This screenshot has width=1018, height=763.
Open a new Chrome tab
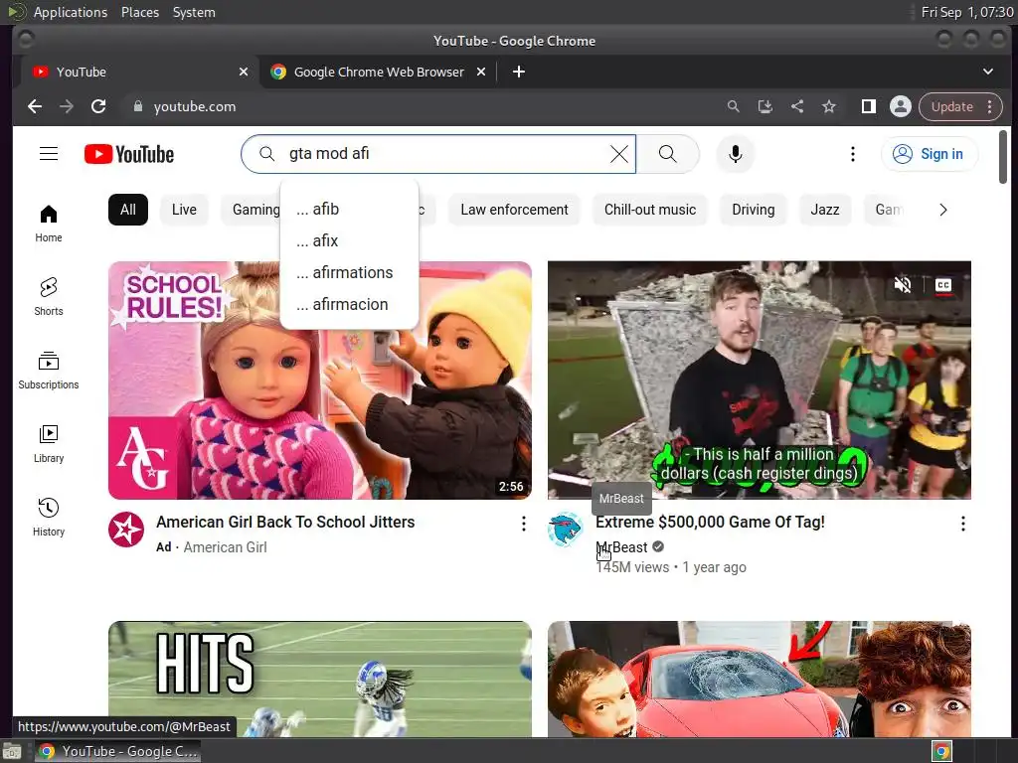518,72
